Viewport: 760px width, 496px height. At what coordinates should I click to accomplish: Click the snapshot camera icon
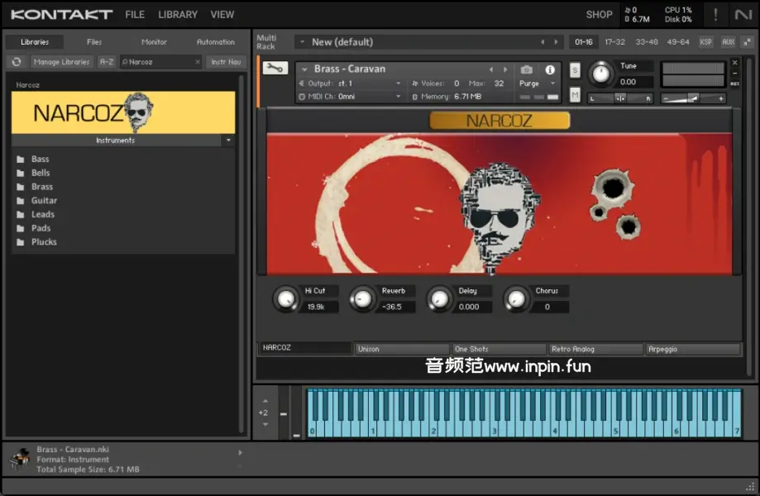[x=527, y=69]
